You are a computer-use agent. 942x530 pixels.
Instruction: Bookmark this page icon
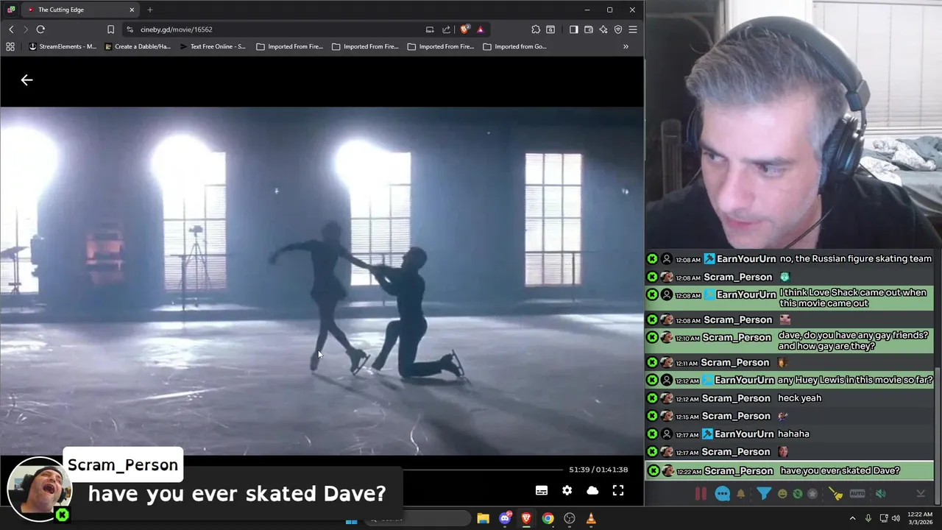point(110,29)
